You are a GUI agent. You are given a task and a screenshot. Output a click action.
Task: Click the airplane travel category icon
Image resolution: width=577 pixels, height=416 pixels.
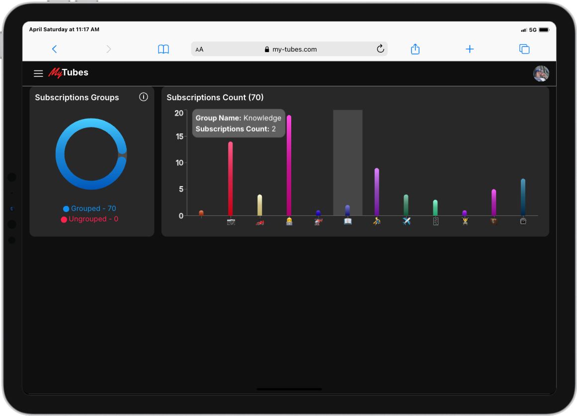[x=406, y=221]
